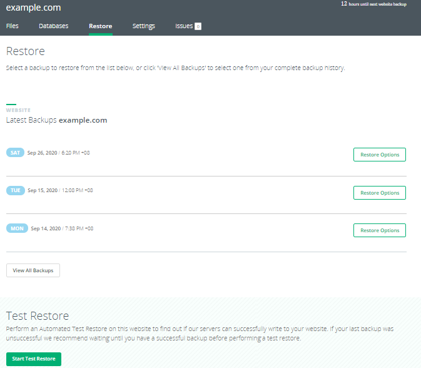Screen dimensions: 421x368
Task: Click the Issues count badge showing 0
Action: tap(198, 27)
